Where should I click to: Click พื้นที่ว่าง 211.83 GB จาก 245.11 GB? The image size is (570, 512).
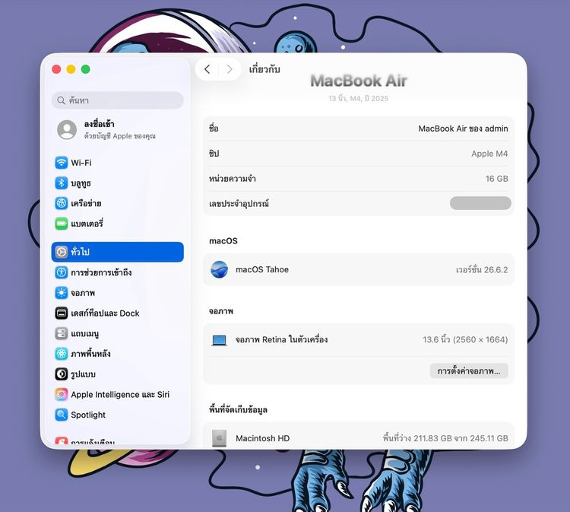coord(445,438)
